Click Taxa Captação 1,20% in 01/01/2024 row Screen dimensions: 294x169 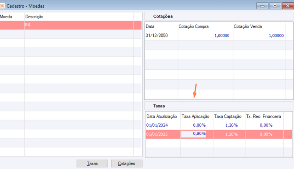232,125
